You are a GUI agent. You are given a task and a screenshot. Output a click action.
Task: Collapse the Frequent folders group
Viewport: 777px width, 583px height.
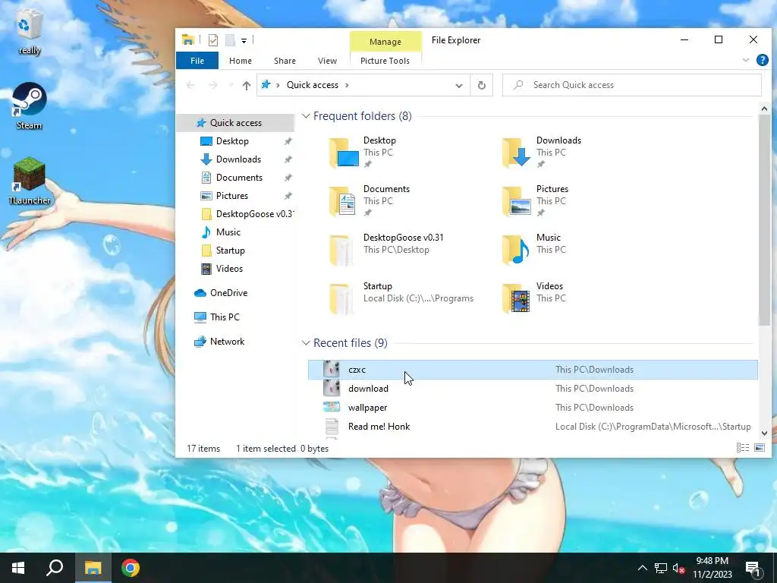(307, 116)
